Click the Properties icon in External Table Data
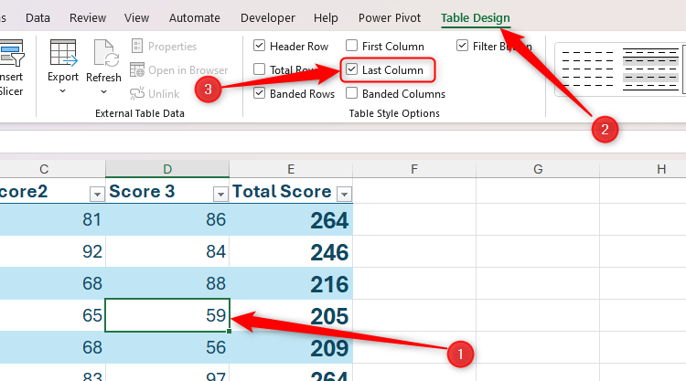Screen dimensions: 686x381 pyautogui.click(x=137, y=47)
